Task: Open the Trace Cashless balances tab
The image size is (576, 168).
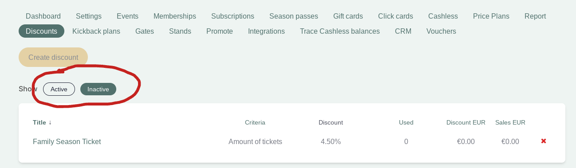Action: coord(340,31)
